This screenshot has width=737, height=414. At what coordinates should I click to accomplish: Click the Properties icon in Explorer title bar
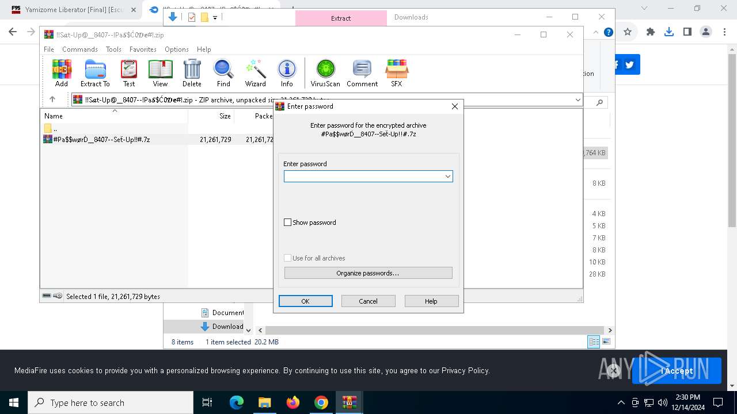click(x=192, y=17)
